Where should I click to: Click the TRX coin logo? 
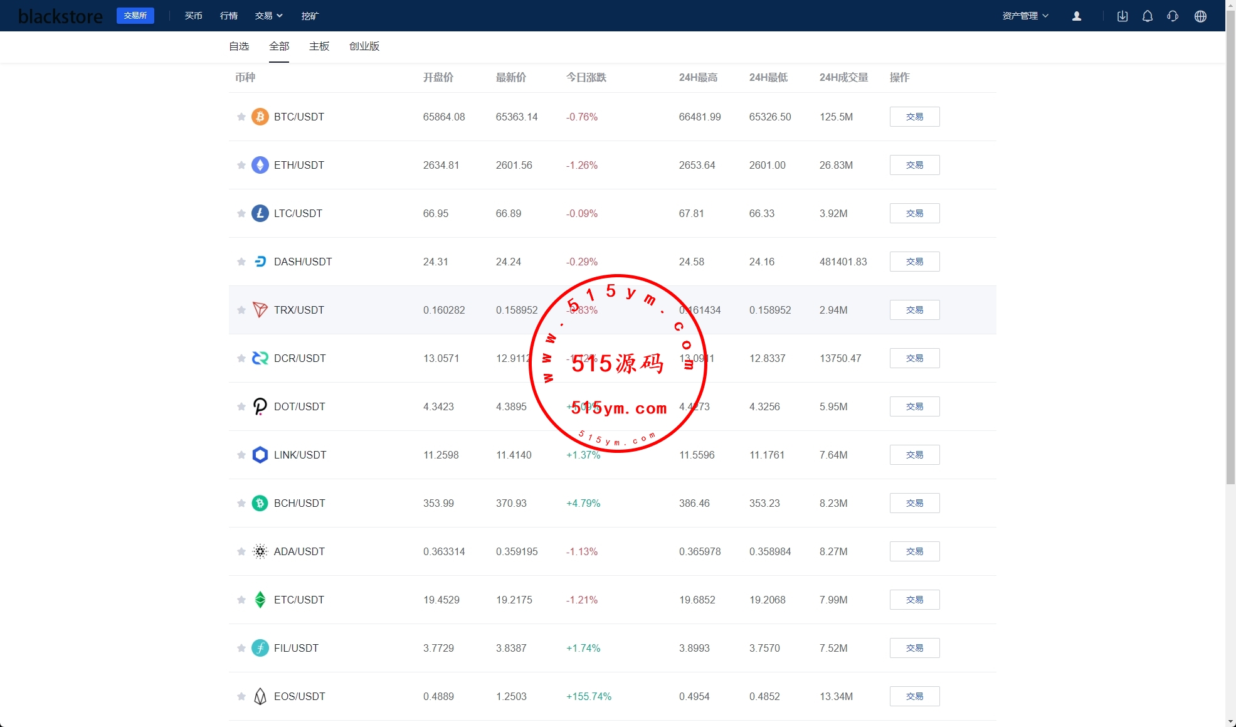click(260, 310)
